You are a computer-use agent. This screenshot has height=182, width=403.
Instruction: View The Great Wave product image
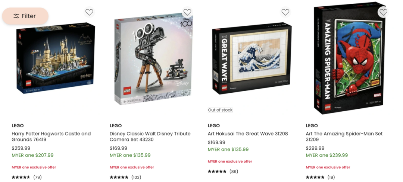pyautogui.click(x=252, y=58)
